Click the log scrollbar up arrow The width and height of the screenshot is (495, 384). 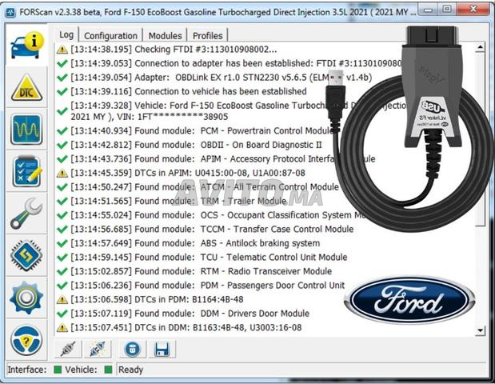point(480,48)
